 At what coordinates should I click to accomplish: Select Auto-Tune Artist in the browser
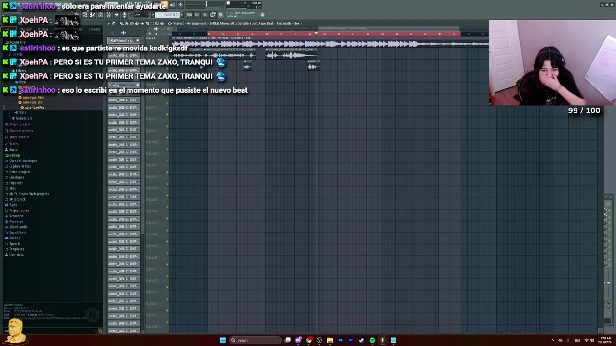(x=34, y=97)
